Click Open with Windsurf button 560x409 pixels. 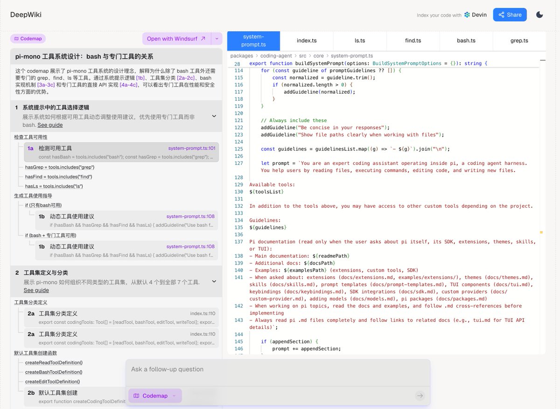[x=176, y=39]
